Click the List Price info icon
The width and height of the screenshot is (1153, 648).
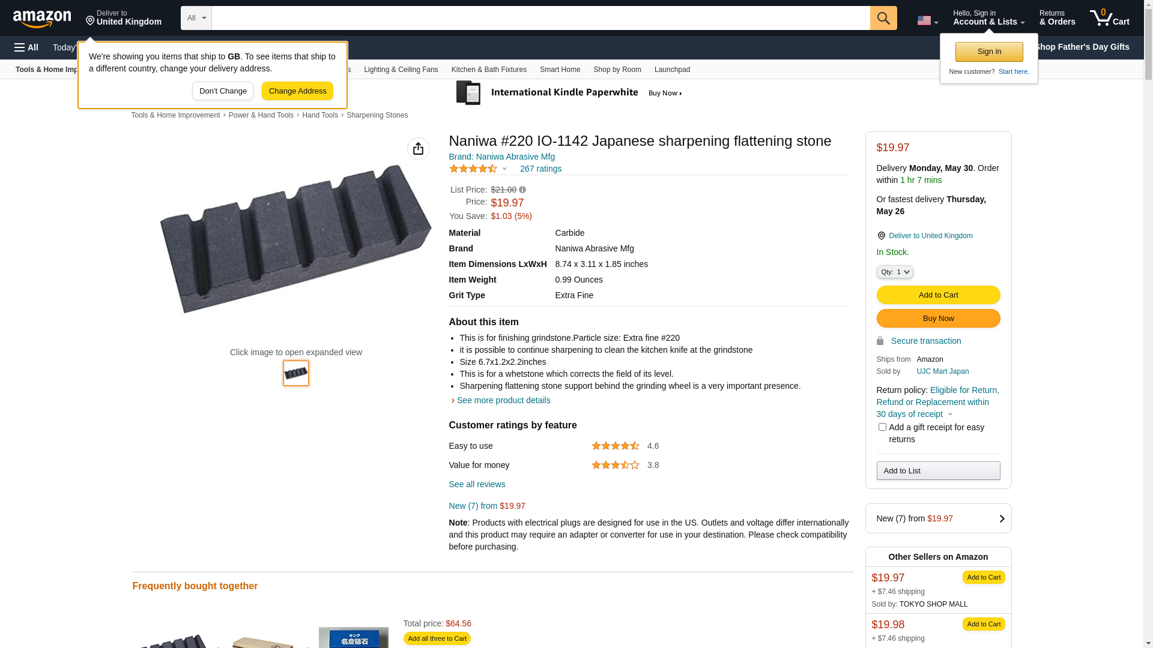pyautogui.click(x=522, y=190)
